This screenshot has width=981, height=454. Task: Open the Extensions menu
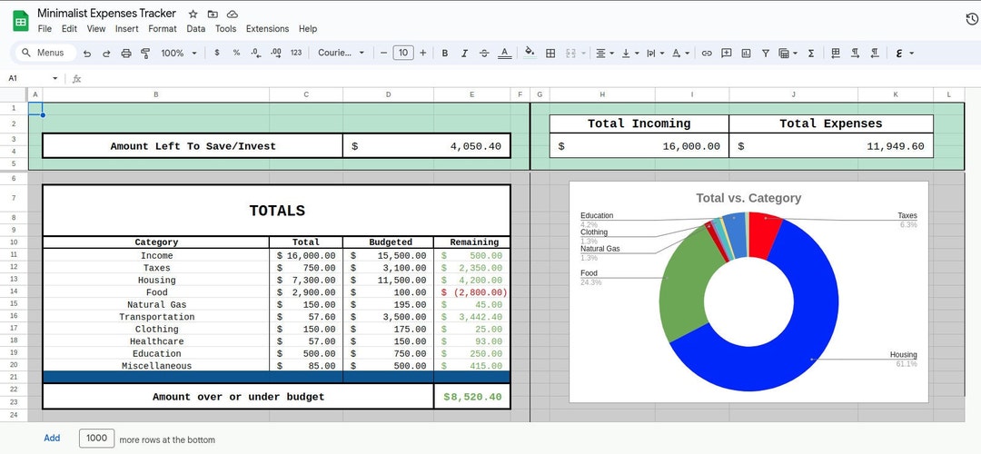(x=267, y=29)
